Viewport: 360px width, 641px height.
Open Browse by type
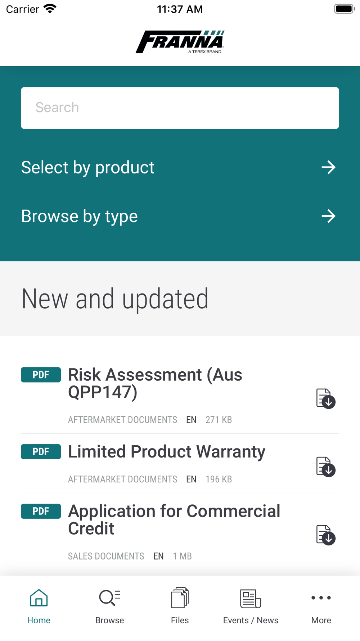[80, 216]
